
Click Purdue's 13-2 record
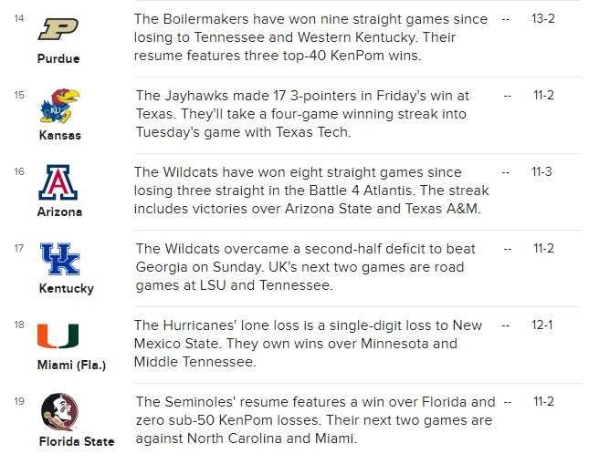coord(542,18)
